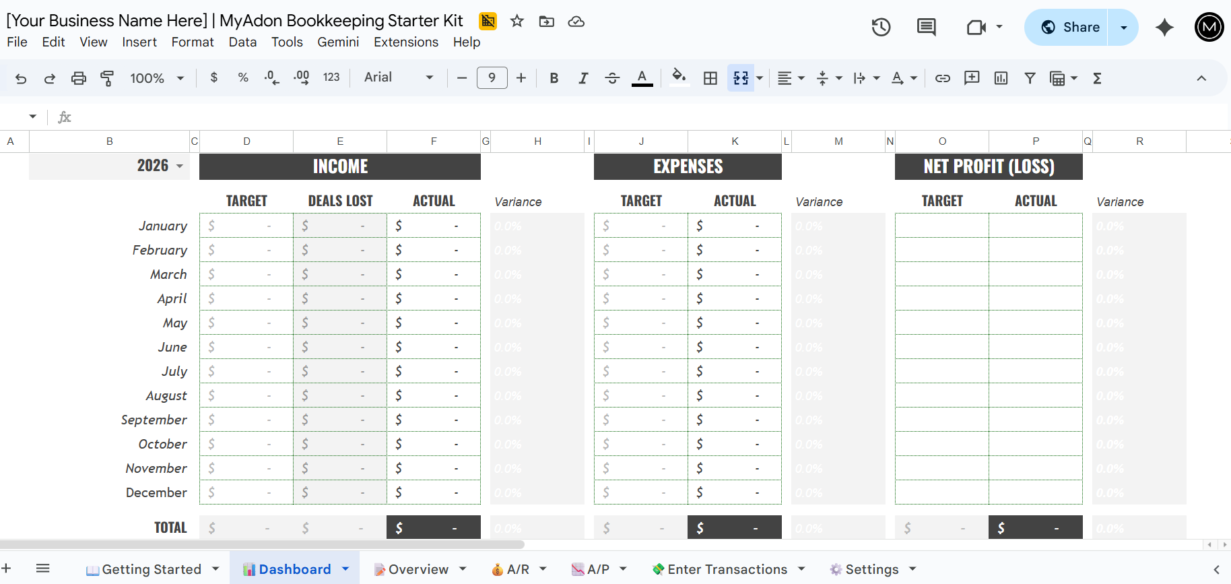Collapse the toolbar with chevron
Image resolution: width=1231 pixels, height=584 pixels.
(1201, 78)
